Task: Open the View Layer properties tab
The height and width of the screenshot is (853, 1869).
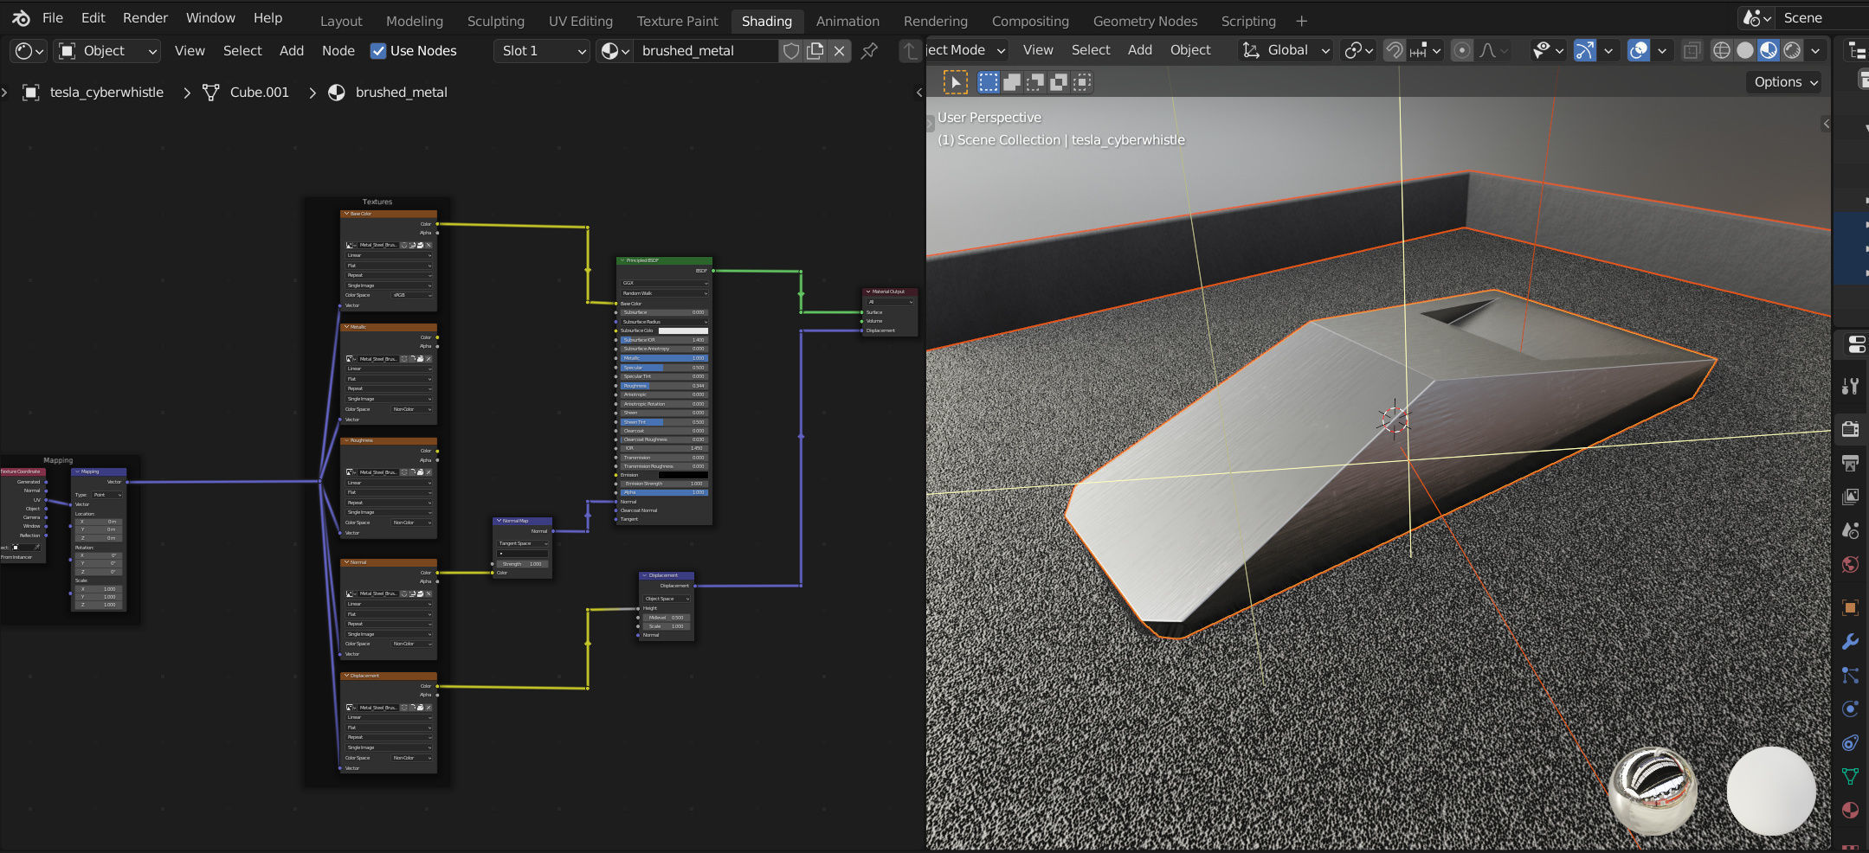Action: 1851,497
